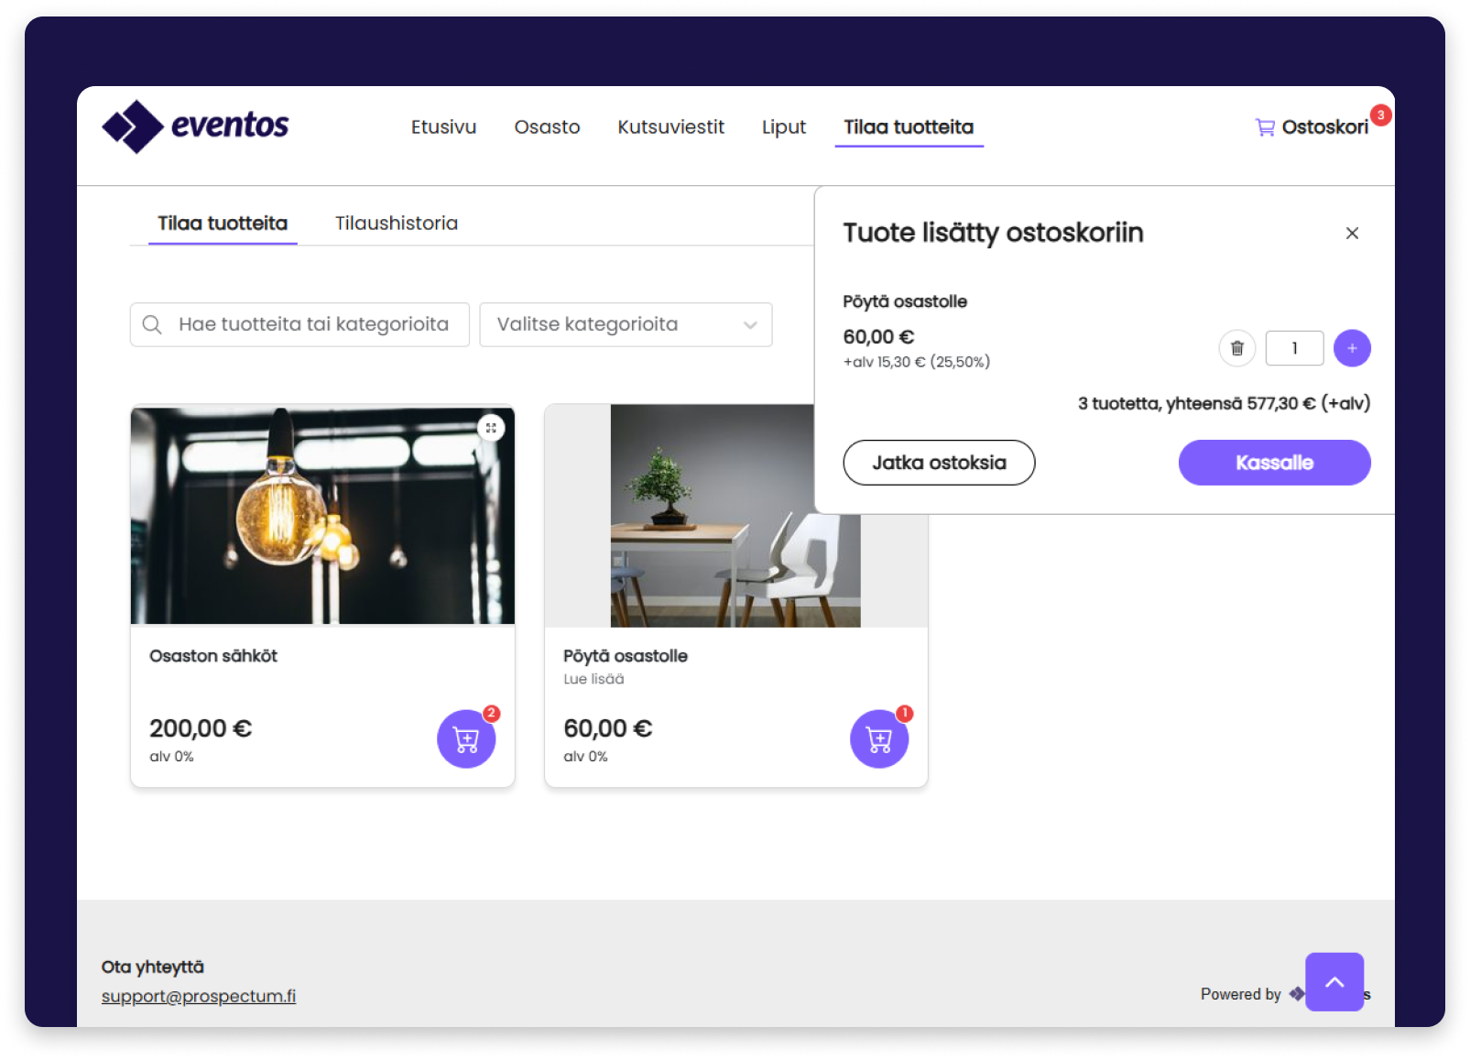Screen dimensions: 1470x1060
Task: Open Valitse kategorioita dropdown
Action: (x=626, y=325)
